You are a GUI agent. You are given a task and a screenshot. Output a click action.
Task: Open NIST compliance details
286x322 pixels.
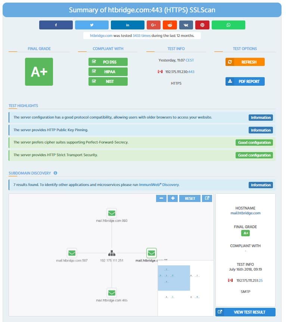tap(108, 81)
